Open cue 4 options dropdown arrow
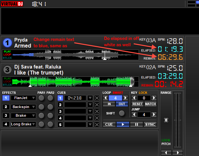199x156 pixels. pyautogui.click(x=90, y=118)
